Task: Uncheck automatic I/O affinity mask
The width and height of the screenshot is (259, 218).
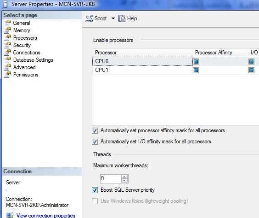Action: (x=95, y=142)
